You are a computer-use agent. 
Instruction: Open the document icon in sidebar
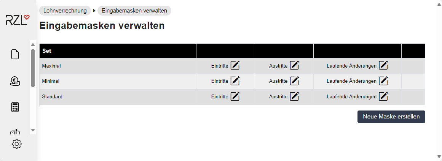[x=15, y=55]
